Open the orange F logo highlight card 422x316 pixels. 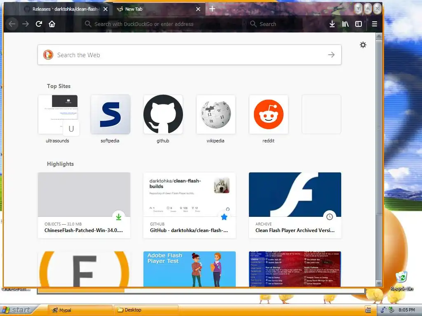coord(84,269)
